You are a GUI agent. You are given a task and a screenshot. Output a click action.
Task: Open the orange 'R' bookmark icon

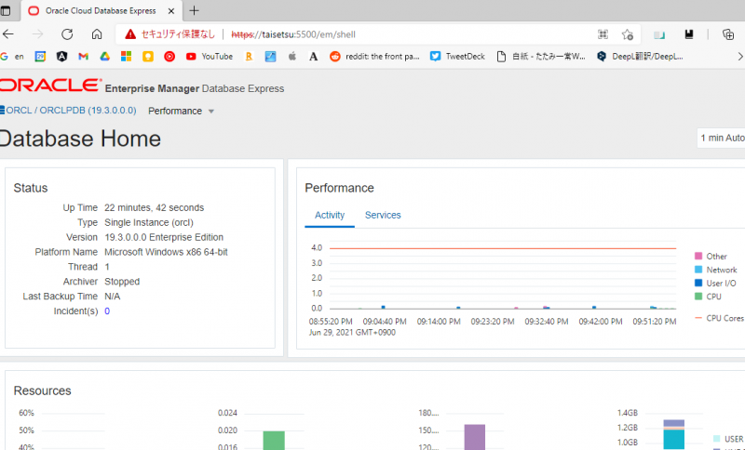[249, 57]
